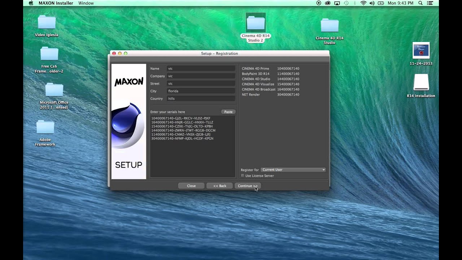Open the Wi-Fi menu
This screenshot has height=260, width=462.
coord(363,3)
